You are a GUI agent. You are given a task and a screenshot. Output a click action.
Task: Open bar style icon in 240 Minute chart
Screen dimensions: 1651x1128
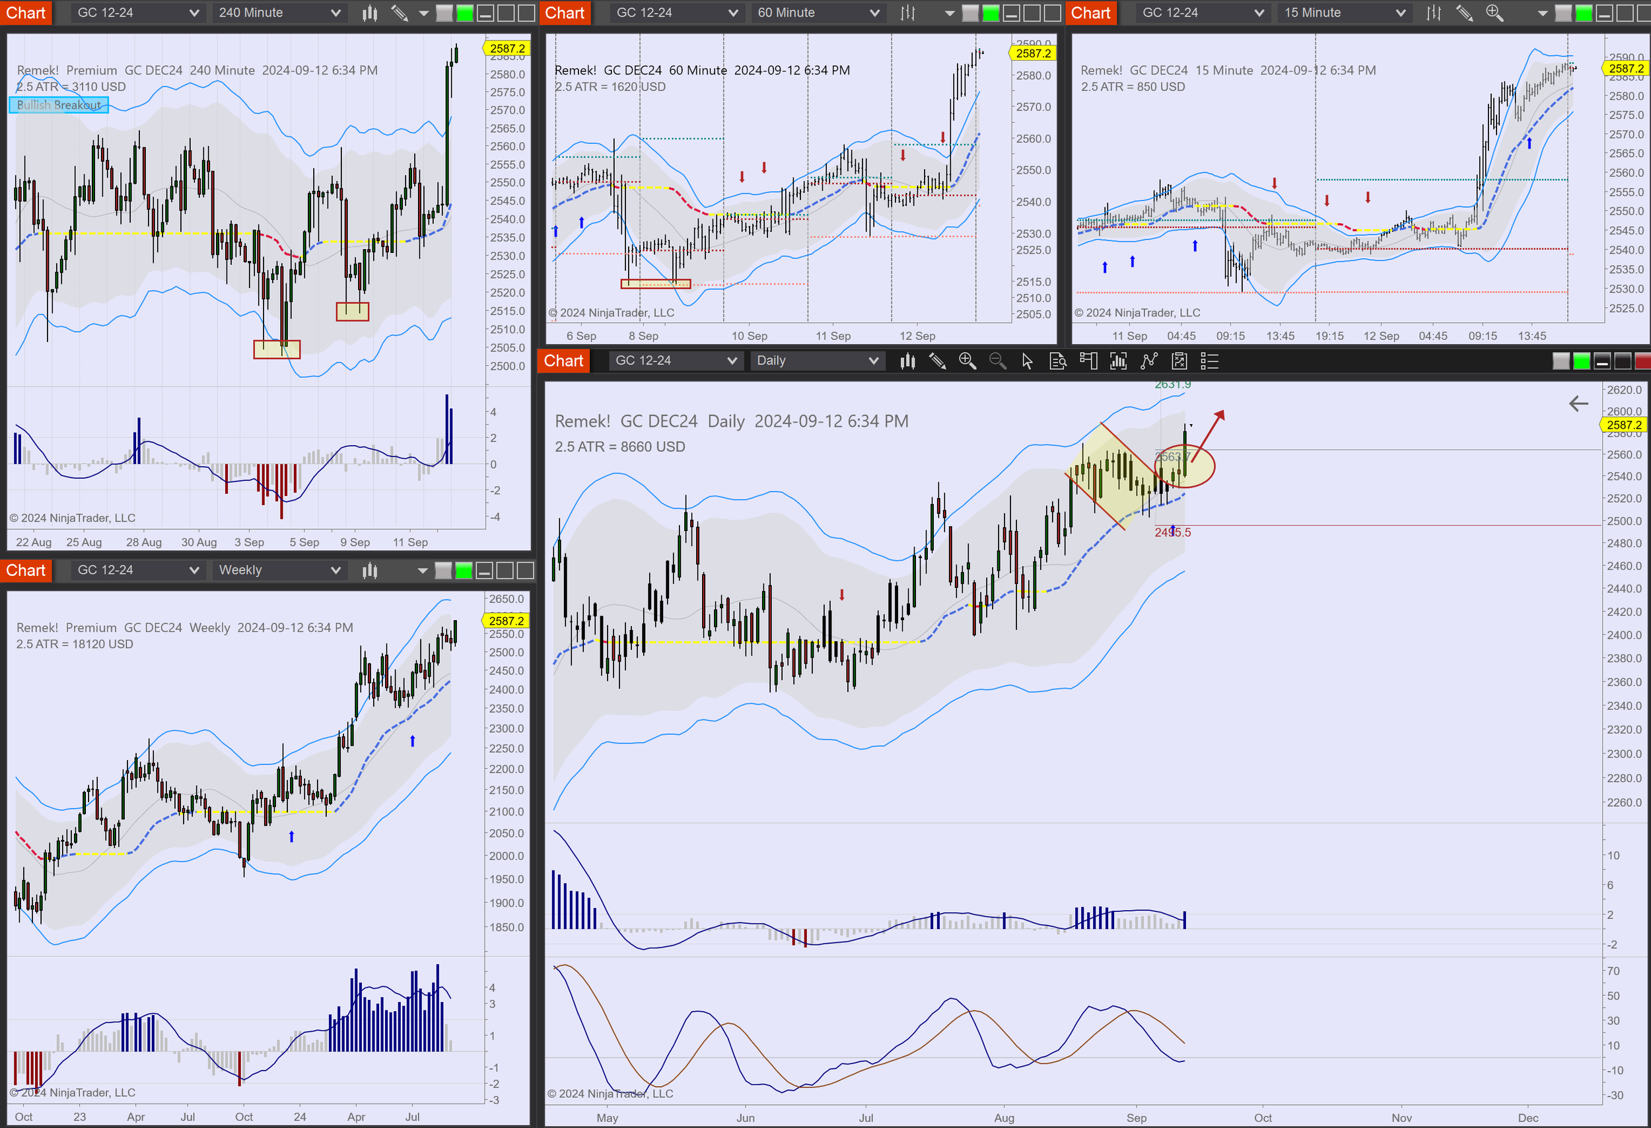tap(369, 13)
